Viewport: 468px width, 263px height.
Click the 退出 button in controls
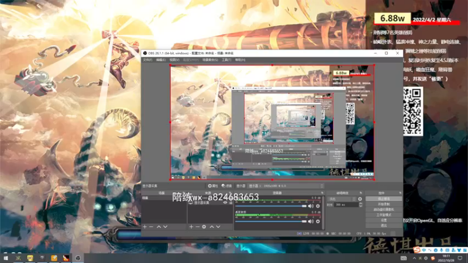384,226
